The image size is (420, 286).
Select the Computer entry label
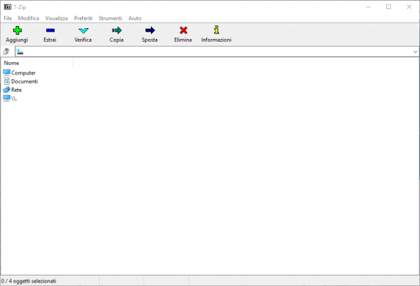pyautogui.click(x=23, y=73)
